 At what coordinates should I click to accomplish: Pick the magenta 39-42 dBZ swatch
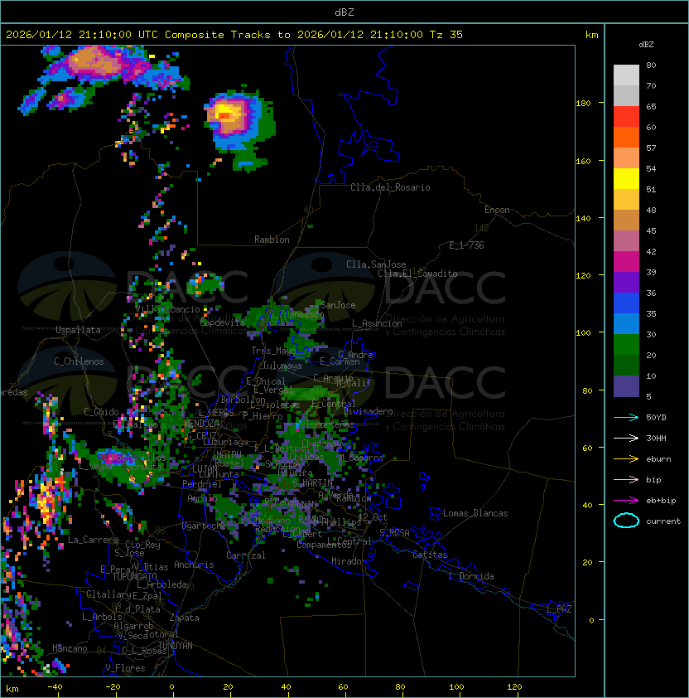pos(626,262)
